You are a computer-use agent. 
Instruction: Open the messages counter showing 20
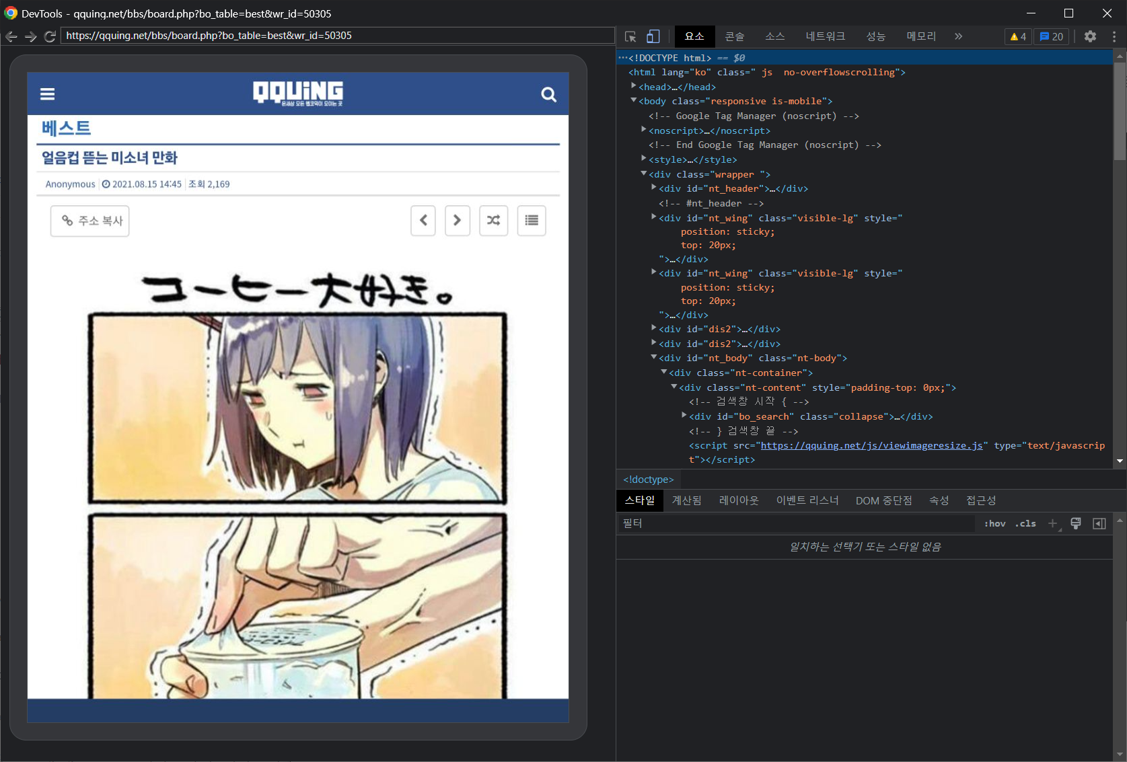1052,36
